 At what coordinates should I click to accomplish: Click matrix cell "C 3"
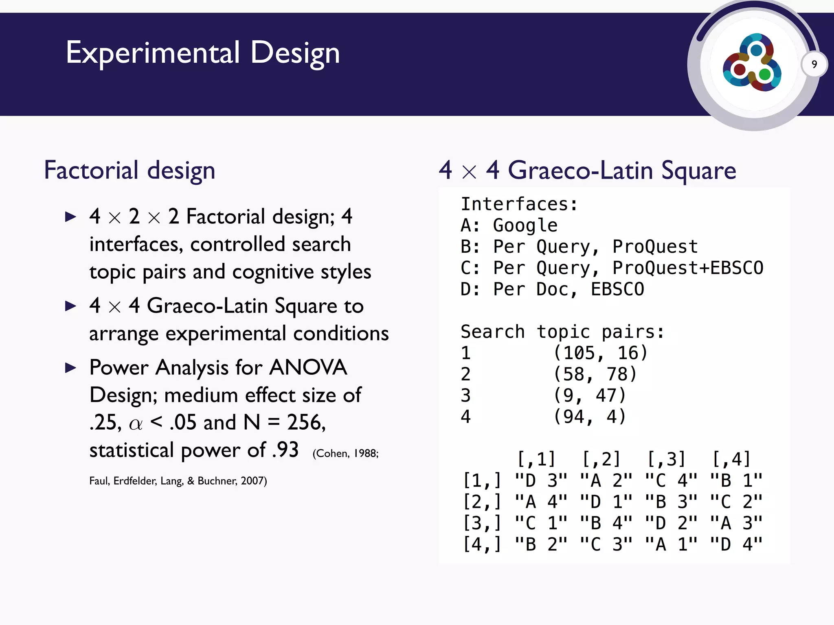pos(606,544)
